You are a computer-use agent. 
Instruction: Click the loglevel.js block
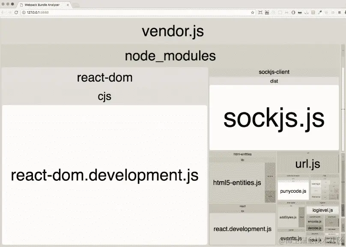click(322, 210)
